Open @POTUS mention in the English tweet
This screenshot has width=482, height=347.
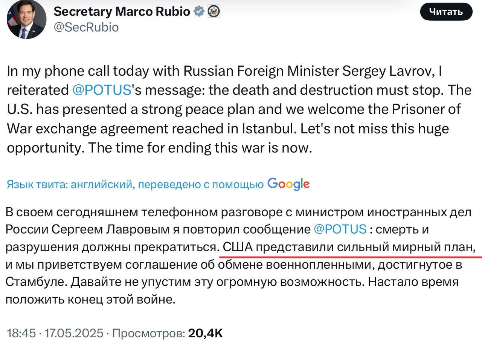pos(101,90)
